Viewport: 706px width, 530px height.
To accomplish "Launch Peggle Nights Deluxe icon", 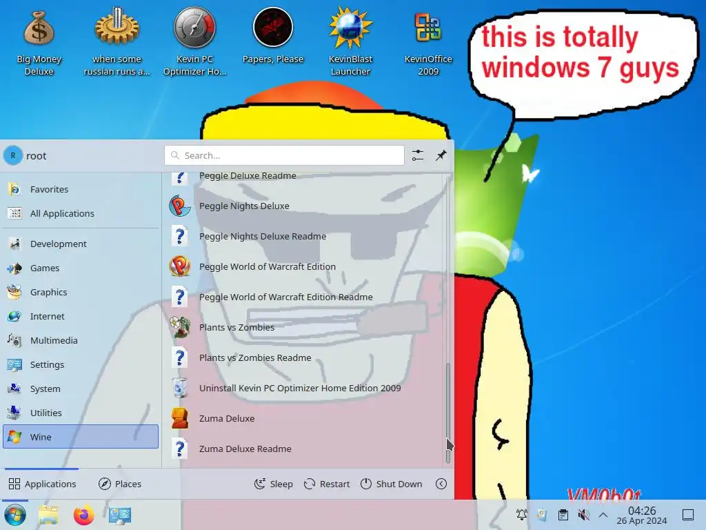I will tap(180, 206).
